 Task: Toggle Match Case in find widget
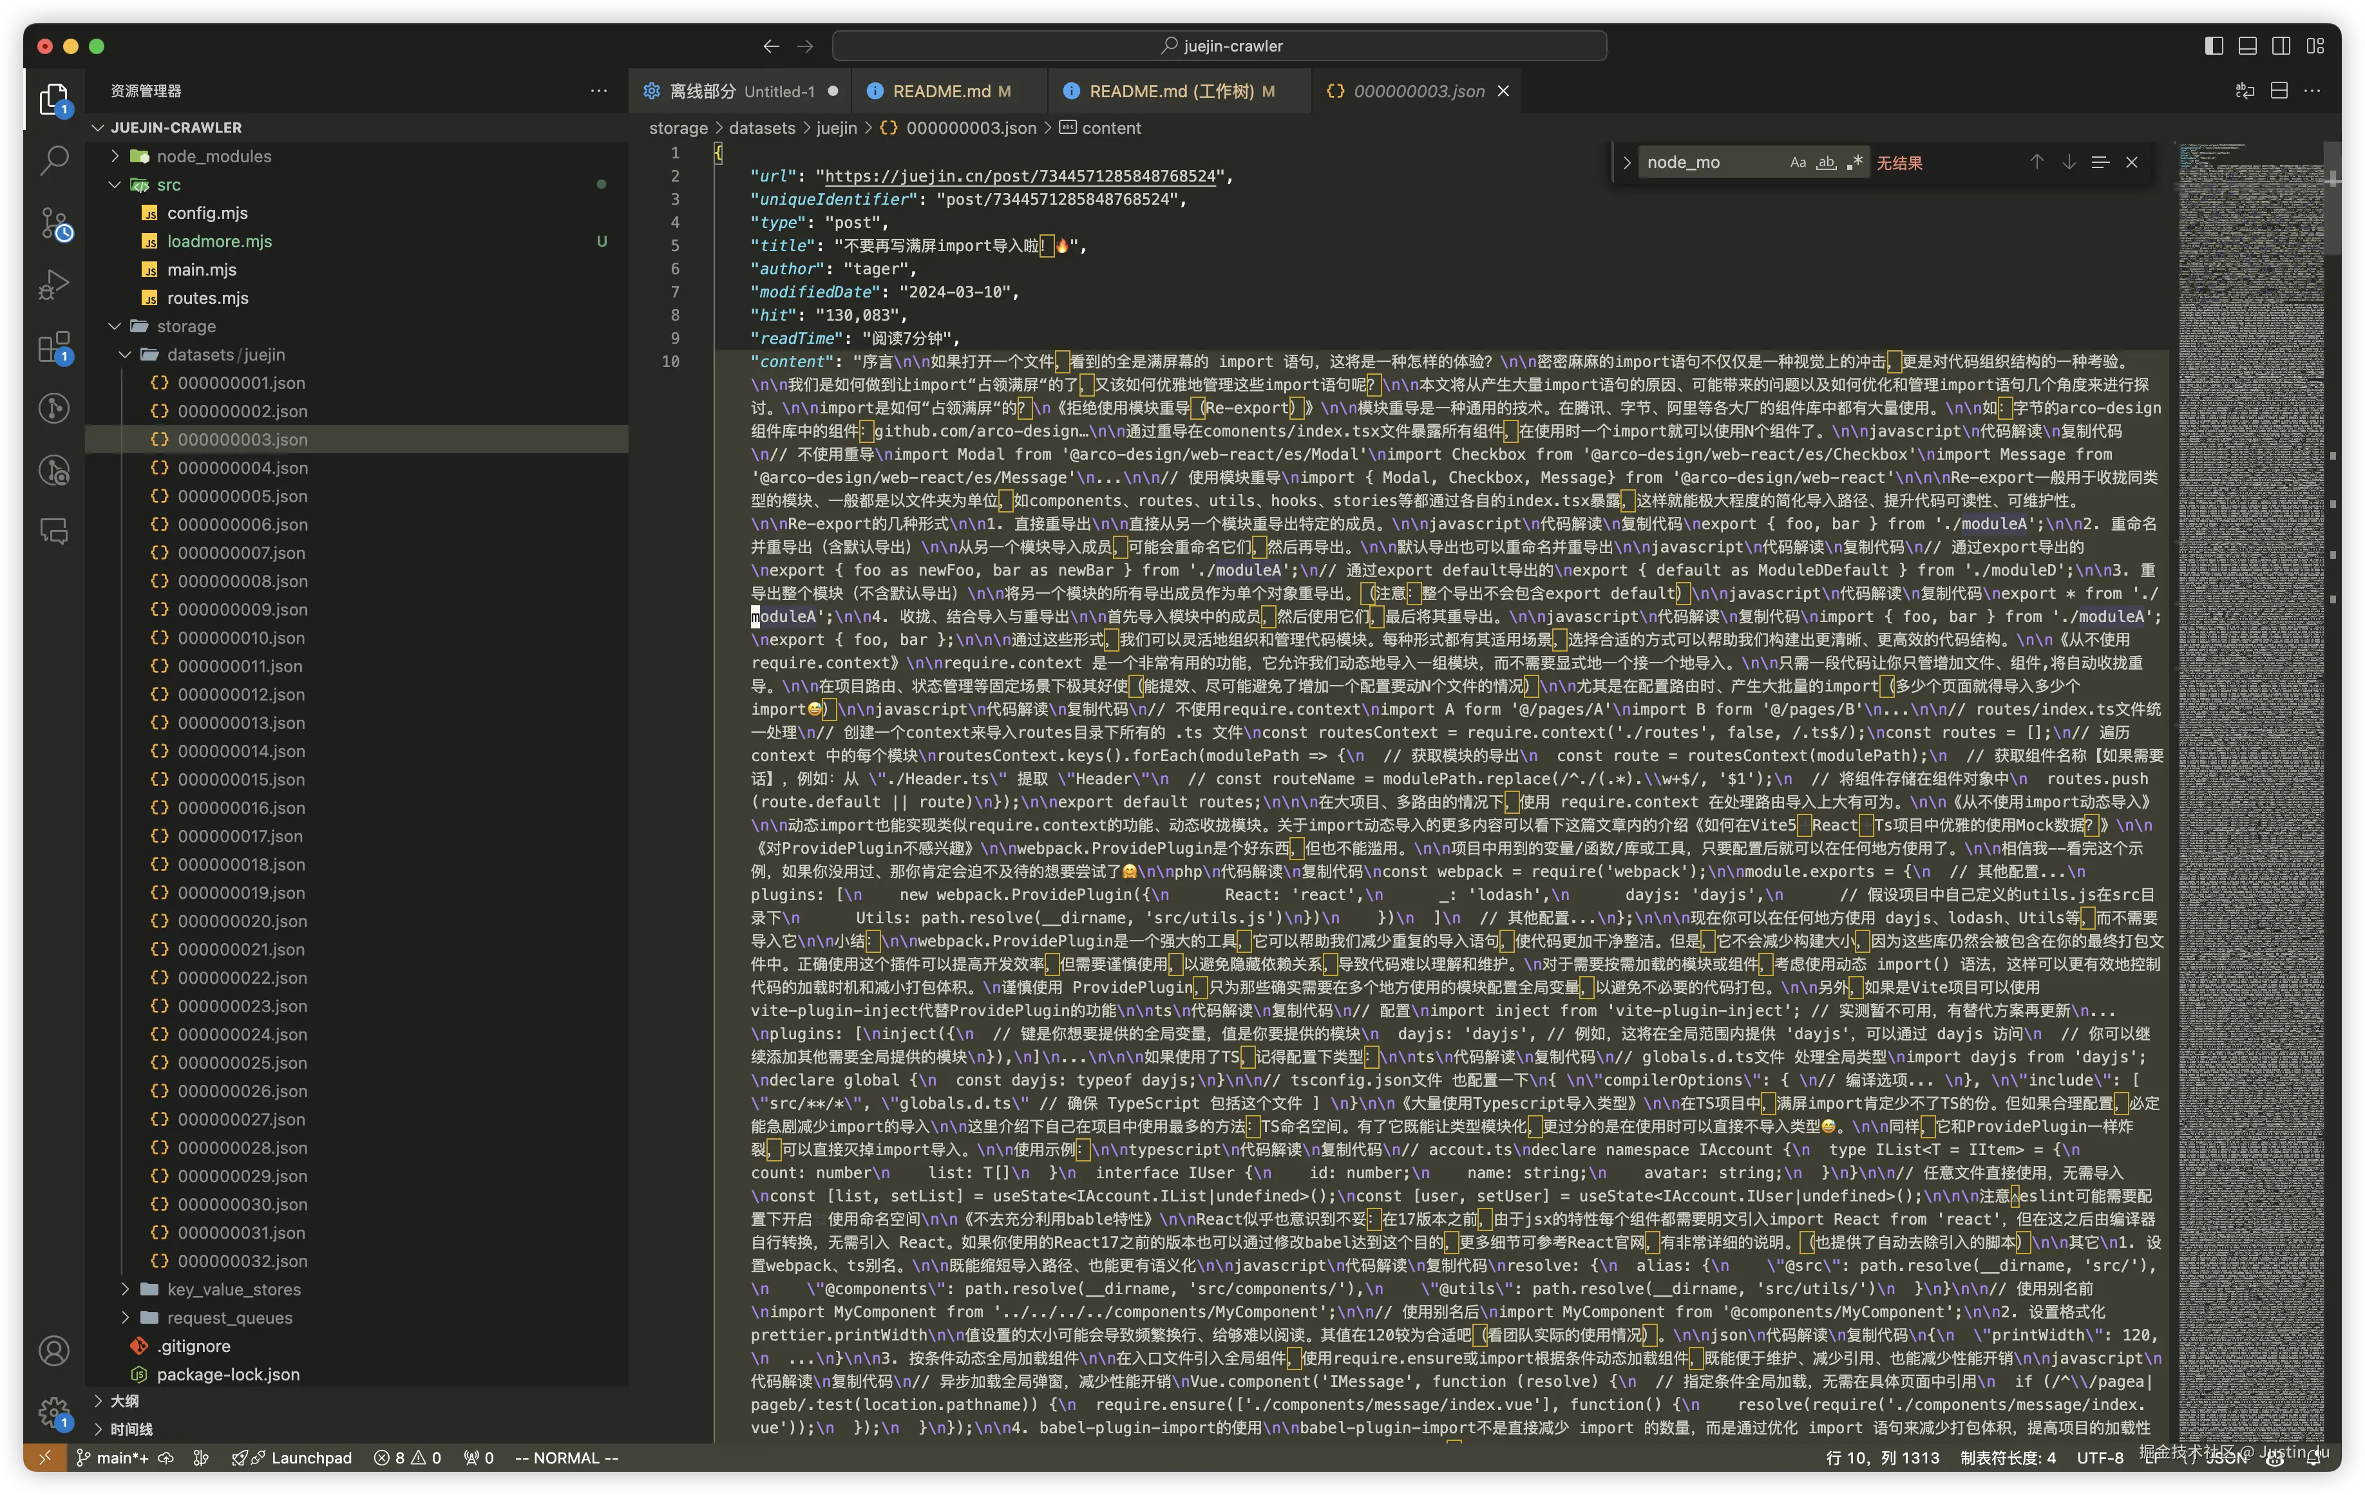click(1798, 163)
